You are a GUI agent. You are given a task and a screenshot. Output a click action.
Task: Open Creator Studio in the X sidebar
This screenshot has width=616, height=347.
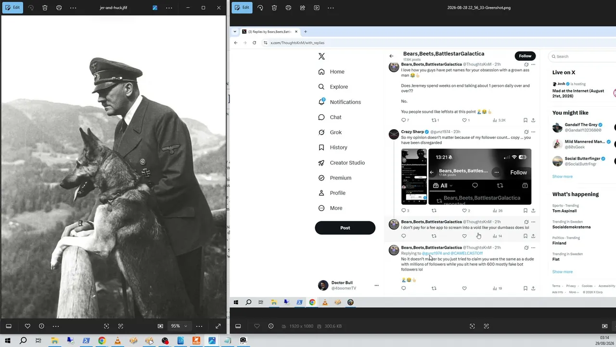(x=342, y=163)
